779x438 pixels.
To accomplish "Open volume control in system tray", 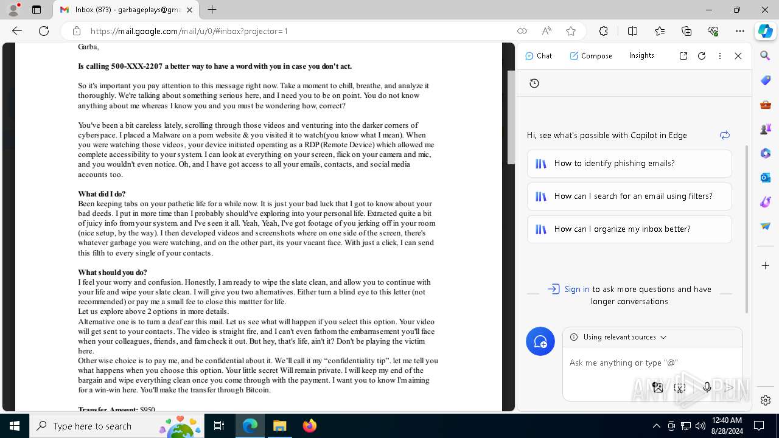I will 700,426.
